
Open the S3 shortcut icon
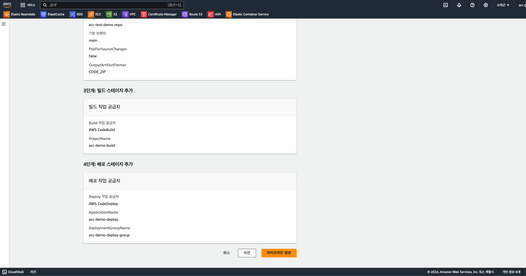click(x=109, y=14)
